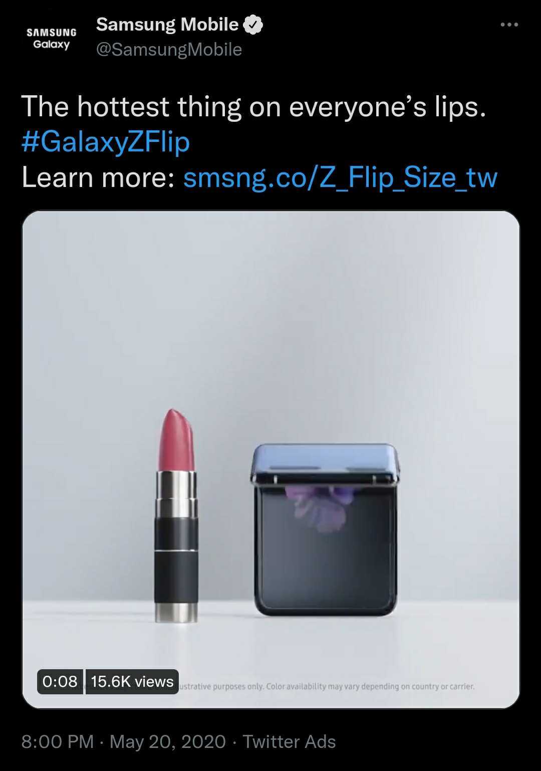Image resolution: width=541 pixels, height=771 pixels.
Task: Click the Twitter Ads source label
Action: [289, 741]
